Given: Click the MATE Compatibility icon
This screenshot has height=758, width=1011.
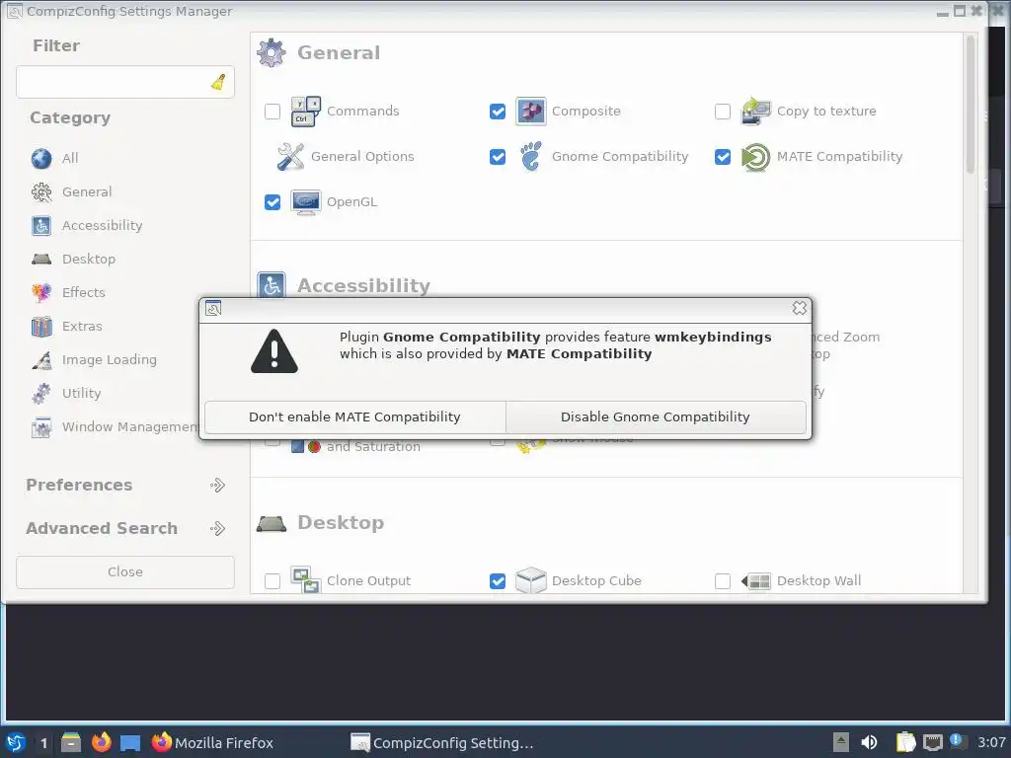Looking at the screenshot, I should (x=755, y=157).
